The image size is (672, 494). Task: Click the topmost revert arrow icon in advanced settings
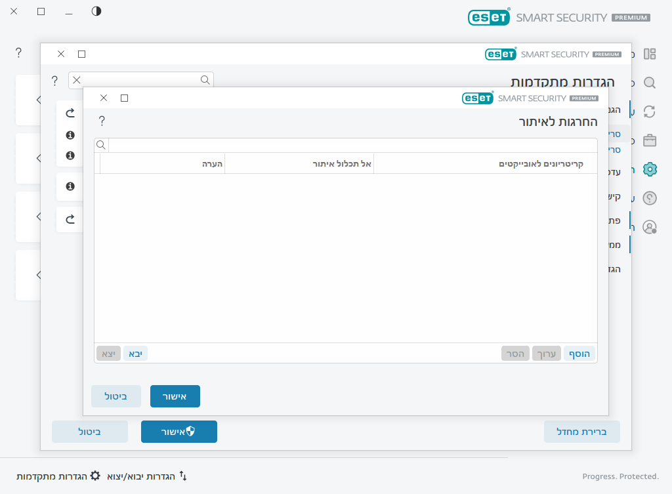(70, 113)
